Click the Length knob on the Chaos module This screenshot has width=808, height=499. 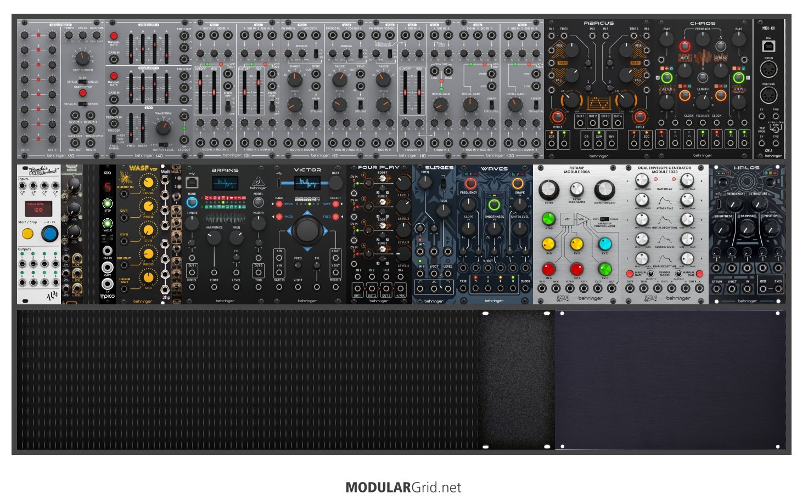[x=703, y=101]
